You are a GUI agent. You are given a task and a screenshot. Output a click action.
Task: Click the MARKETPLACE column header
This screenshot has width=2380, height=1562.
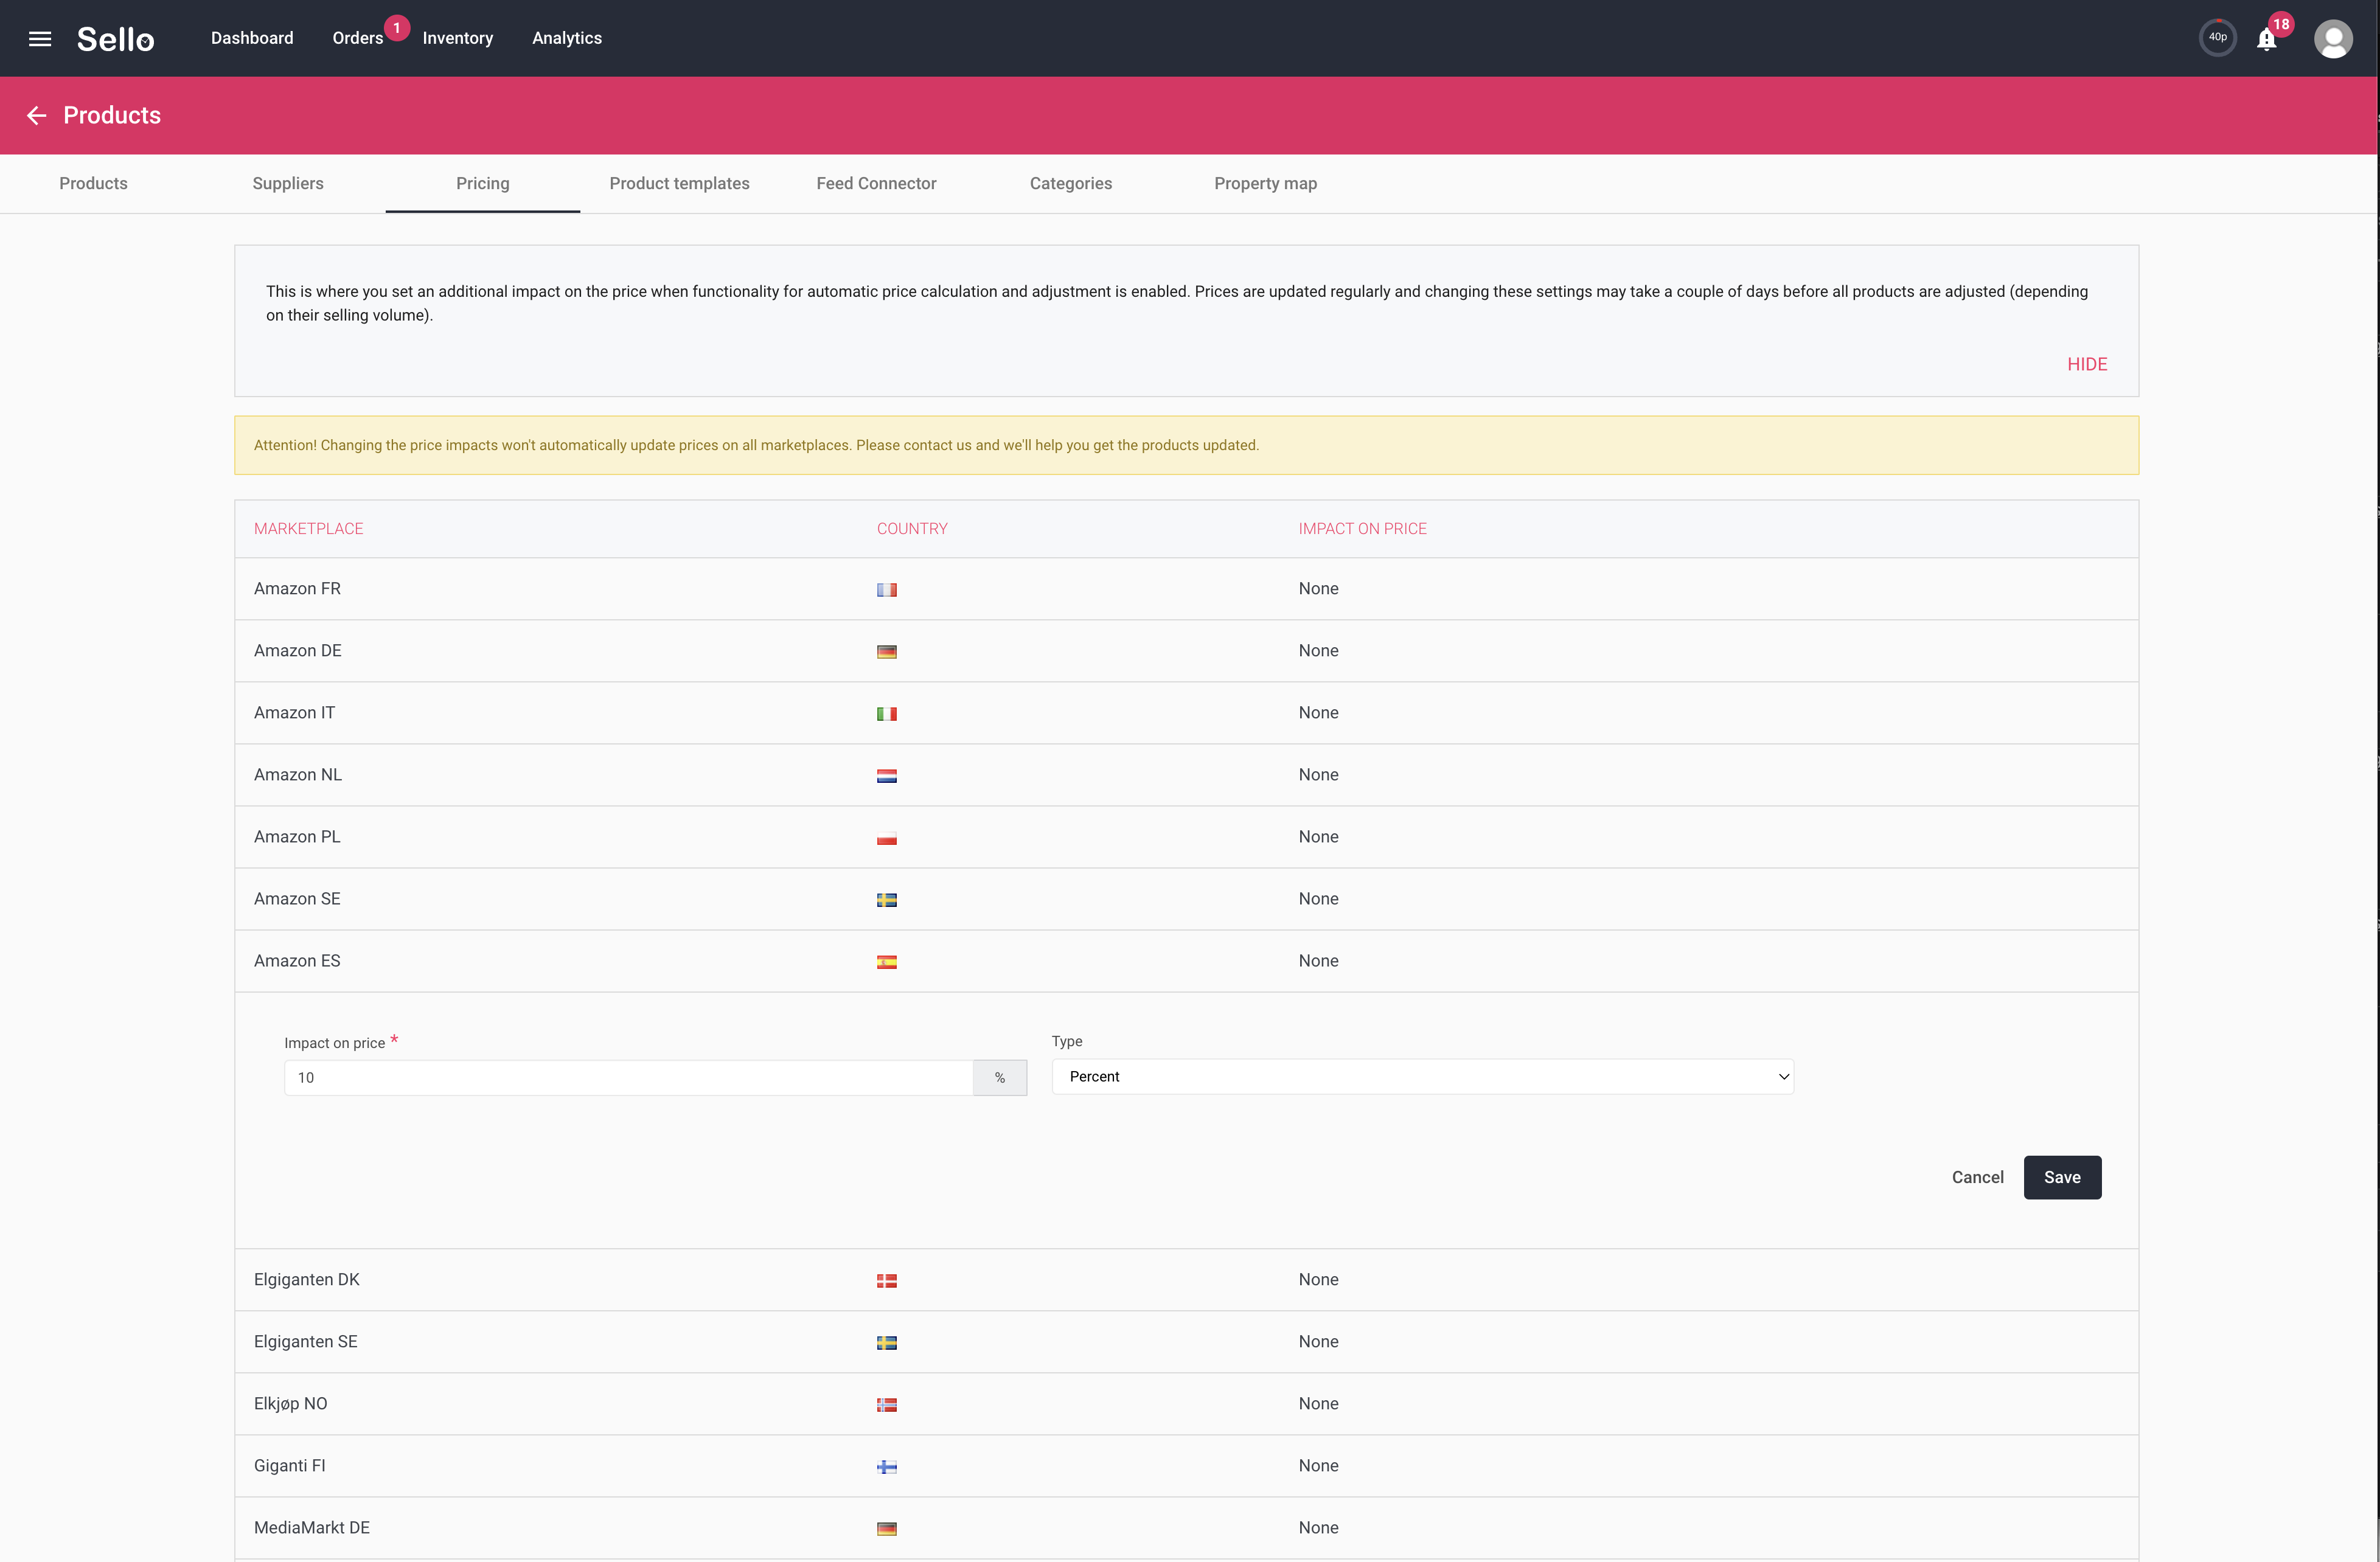tap(308, 529)
